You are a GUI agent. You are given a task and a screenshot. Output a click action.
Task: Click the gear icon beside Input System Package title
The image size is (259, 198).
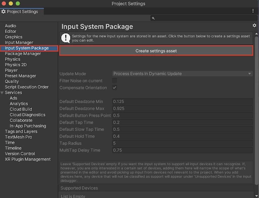tap(254, 25)
